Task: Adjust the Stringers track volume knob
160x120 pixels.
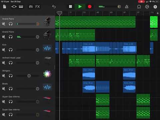Action: coord(29,76)
